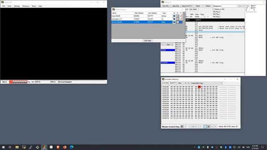This screenshot has width=267, height=150.
Task: Select the selected Ground asset row name
Action: (122, 22)
